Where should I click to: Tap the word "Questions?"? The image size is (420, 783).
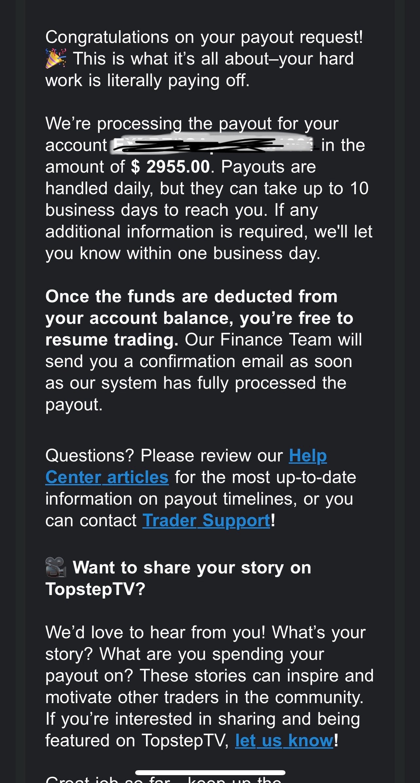point(90,456)
